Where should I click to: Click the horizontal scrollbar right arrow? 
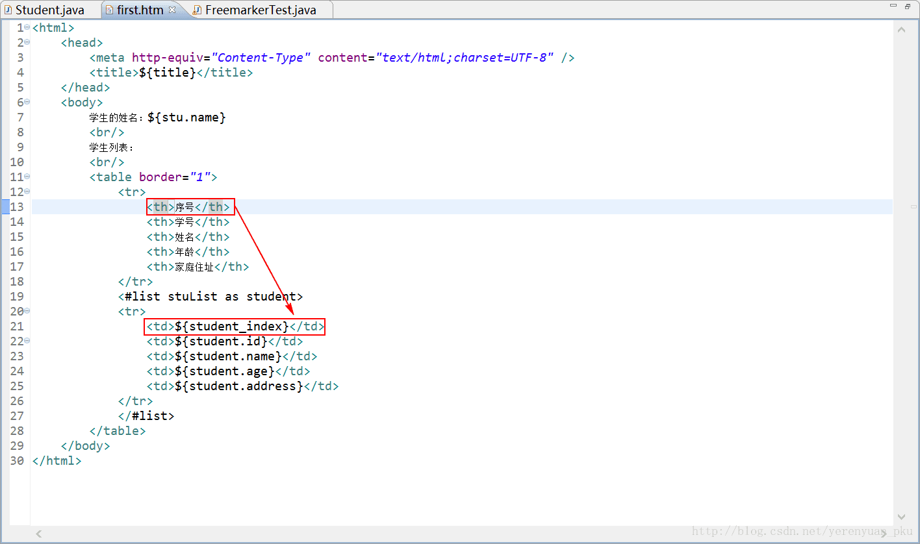click(x=885, y=534)
